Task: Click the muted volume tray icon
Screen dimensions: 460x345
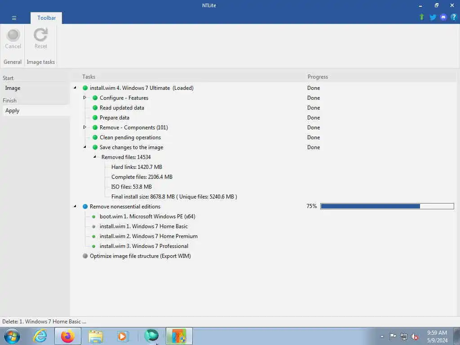Action: [415, 337]
